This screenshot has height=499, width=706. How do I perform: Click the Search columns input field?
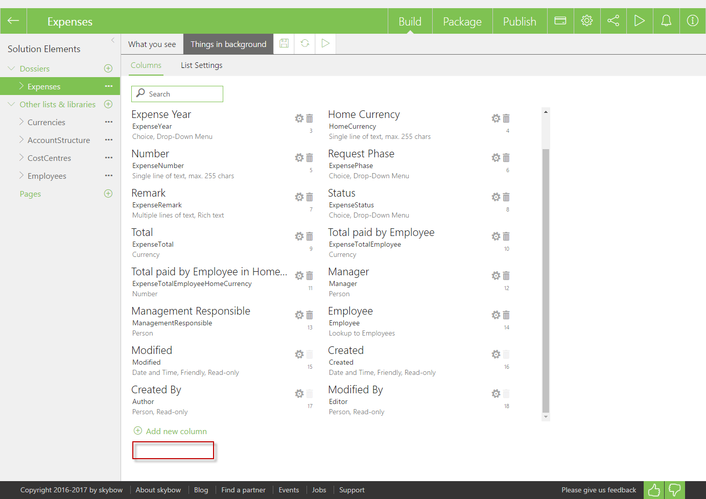pyautogui.click(x=184, y=94)
